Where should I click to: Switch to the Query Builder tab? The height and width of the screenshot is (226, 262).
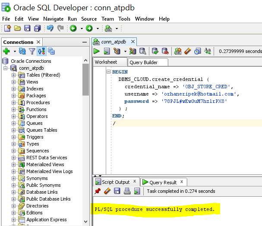[144, 62]
